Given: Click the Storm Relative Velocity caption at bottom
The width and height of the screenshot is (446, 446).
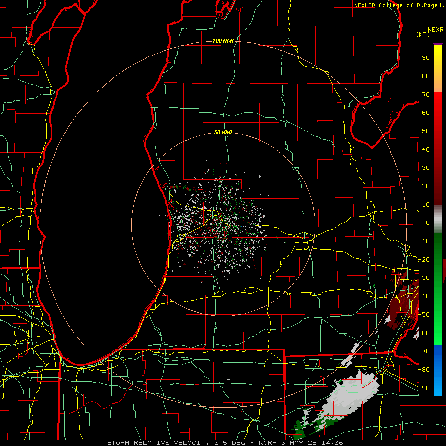Looking at the screenshot, I should pos(225,443).
